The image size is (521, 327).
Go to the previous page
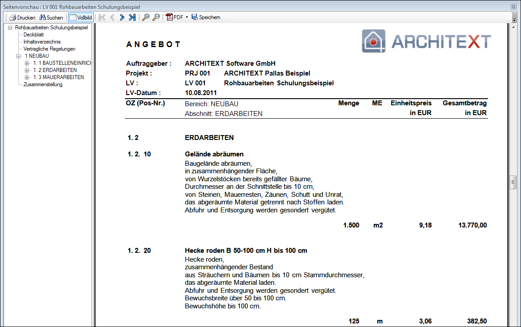pos(112,17)
